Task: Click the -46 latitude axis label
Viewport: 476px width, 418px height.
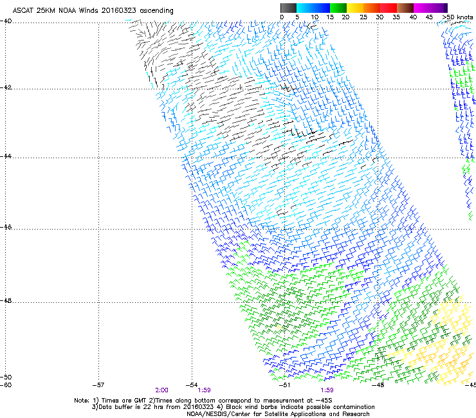Action: click(6, 227)
